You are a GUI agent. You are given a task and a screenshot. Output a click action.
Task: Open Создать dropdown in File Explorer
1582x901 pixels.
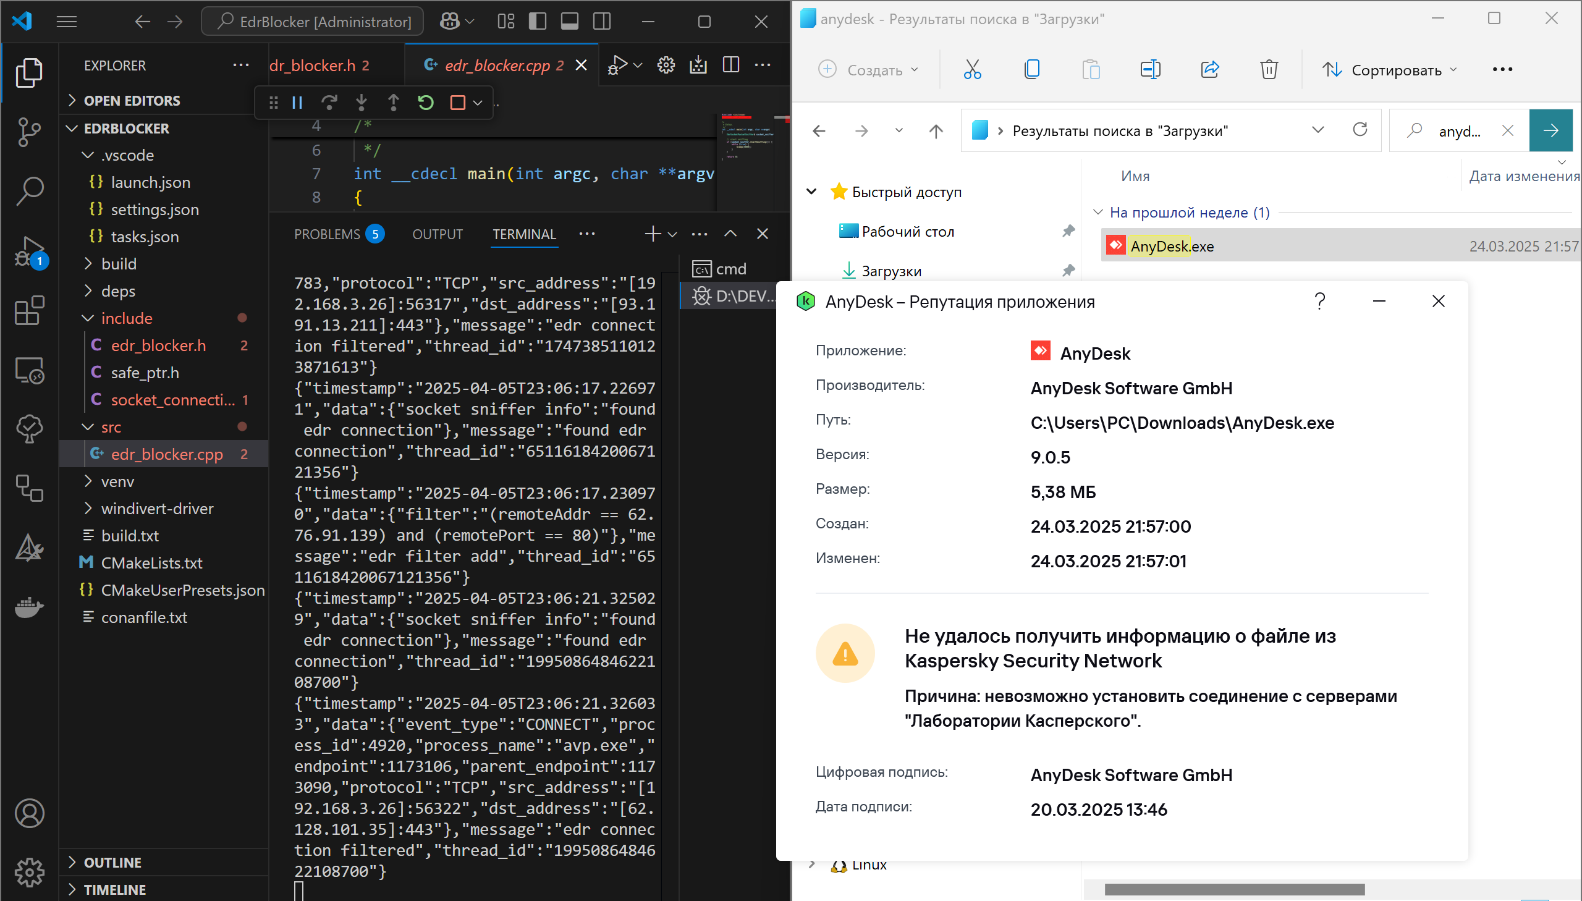[x=868, y=70]
